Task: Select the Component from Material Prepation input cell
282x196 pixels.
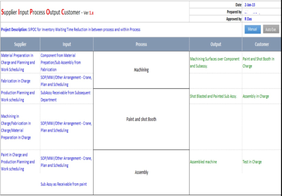Action: tap(66, 62)
